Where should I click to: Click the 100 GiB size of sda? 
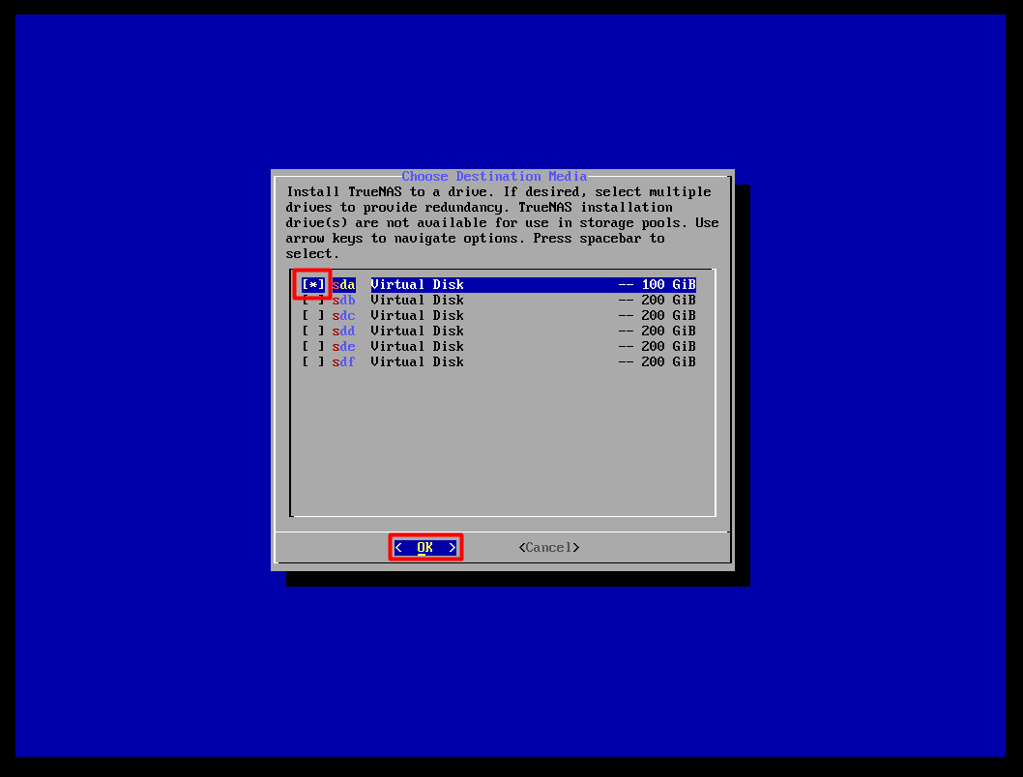tap(668, 284)
